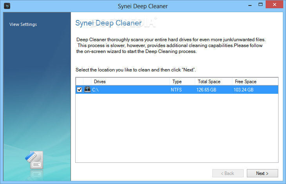This screenshot has height=184, width=286.
Task: Uncheck the C:\ drive checkbox
Action: [80, 90]
